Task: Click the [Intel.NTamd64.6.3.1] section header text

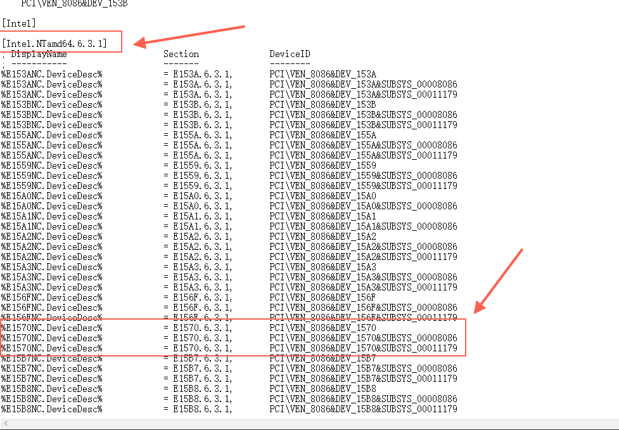Action: [54, 43]
